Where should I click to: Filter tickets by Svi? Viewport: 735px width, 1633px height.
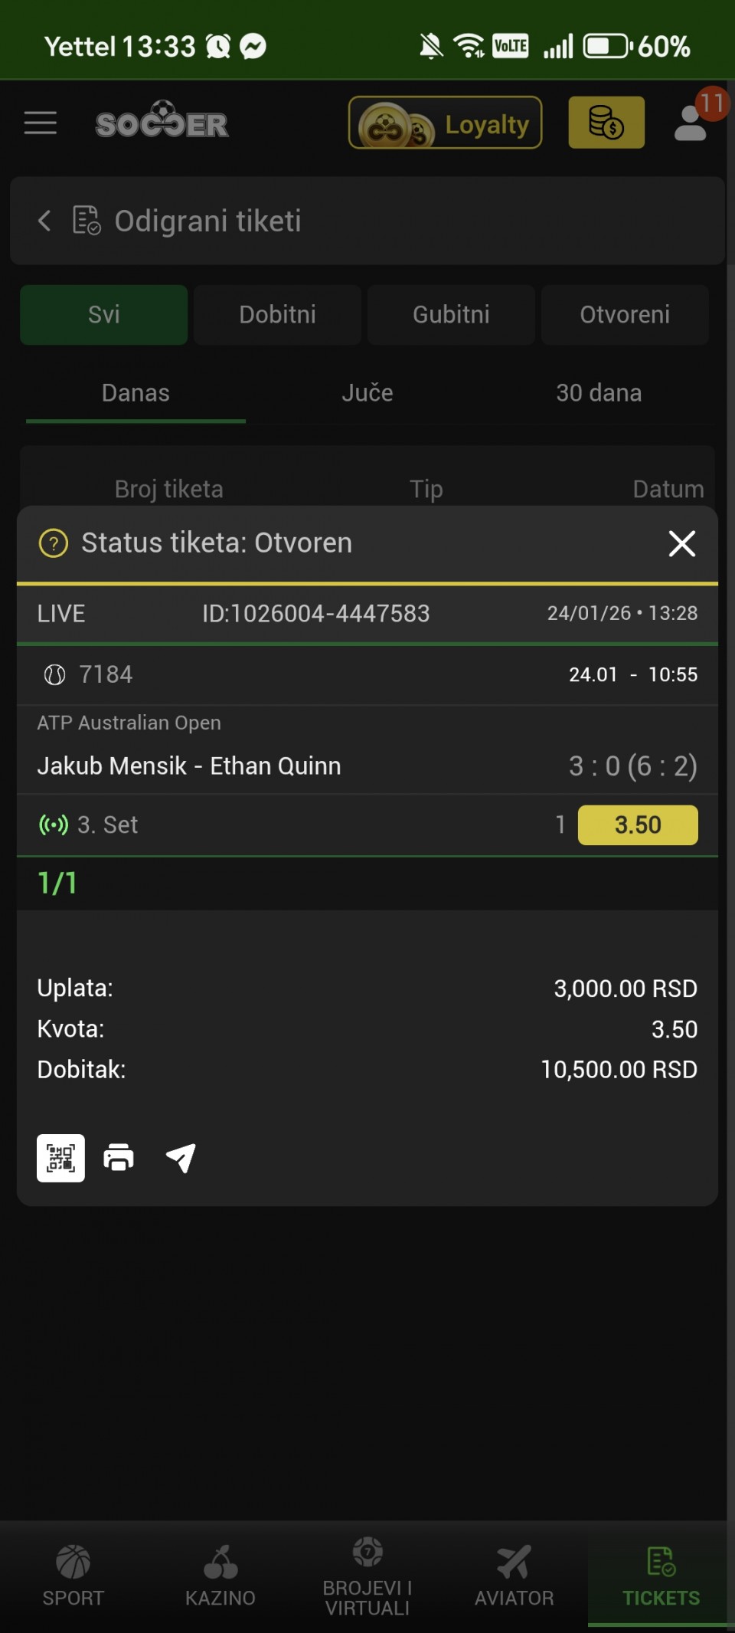pyautogui.click(x=103, y=314)
